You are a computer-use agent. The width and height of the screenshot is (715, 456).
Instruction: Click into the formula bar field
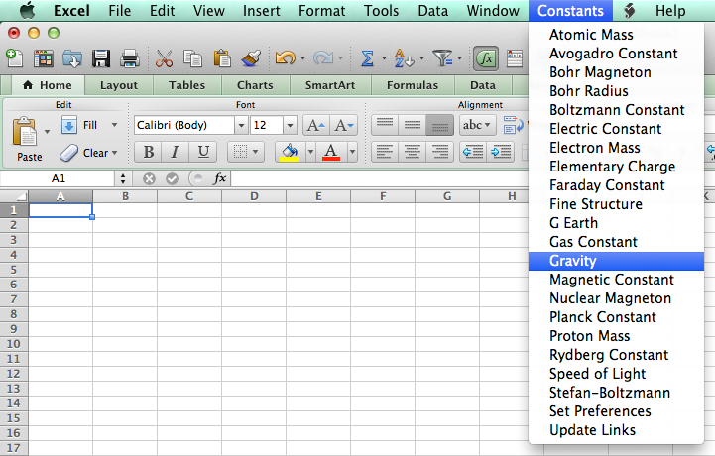pyautogui.click(x=380, y=178)
